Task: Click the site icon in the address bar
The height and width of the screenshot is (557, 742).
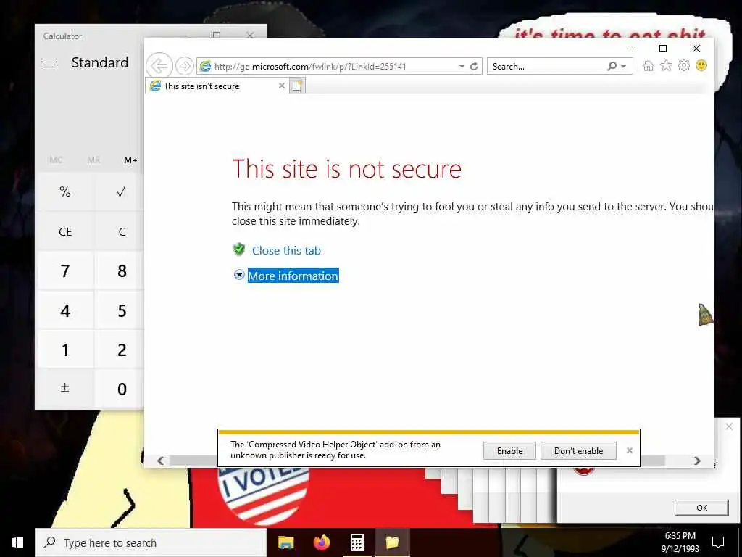Action: (205, 66)
